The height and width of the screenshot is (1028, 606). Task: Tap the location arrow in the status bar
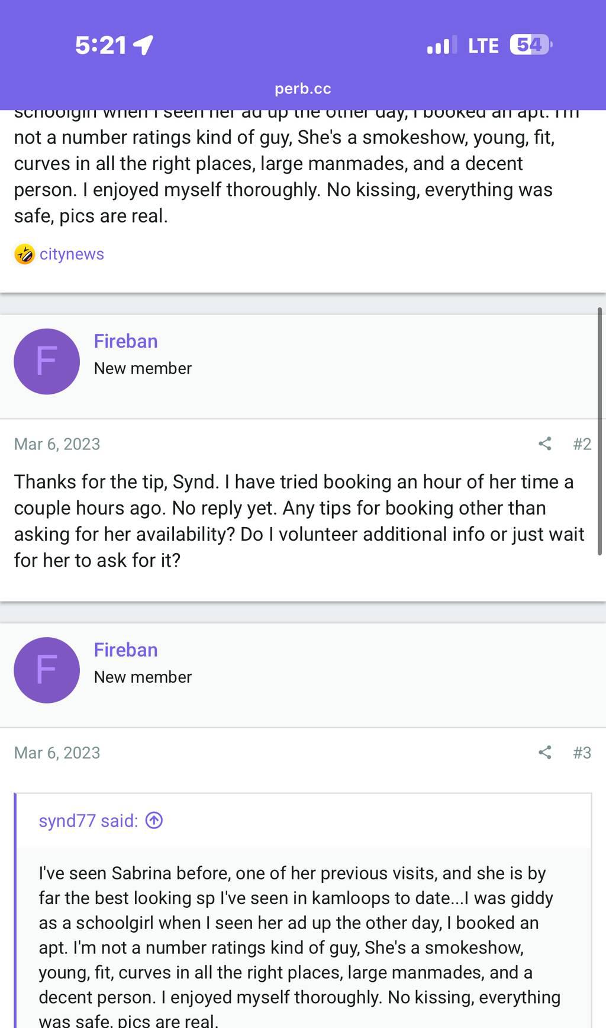(143, 44)
